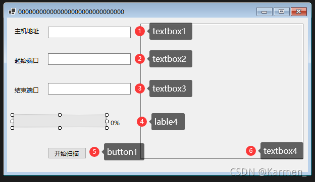
Task: Click the 开始扫描 button
Action: 67,153
